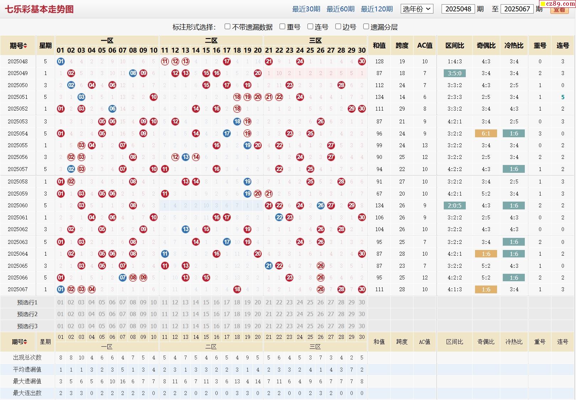Show the 最近30期 results

point(306,9)
